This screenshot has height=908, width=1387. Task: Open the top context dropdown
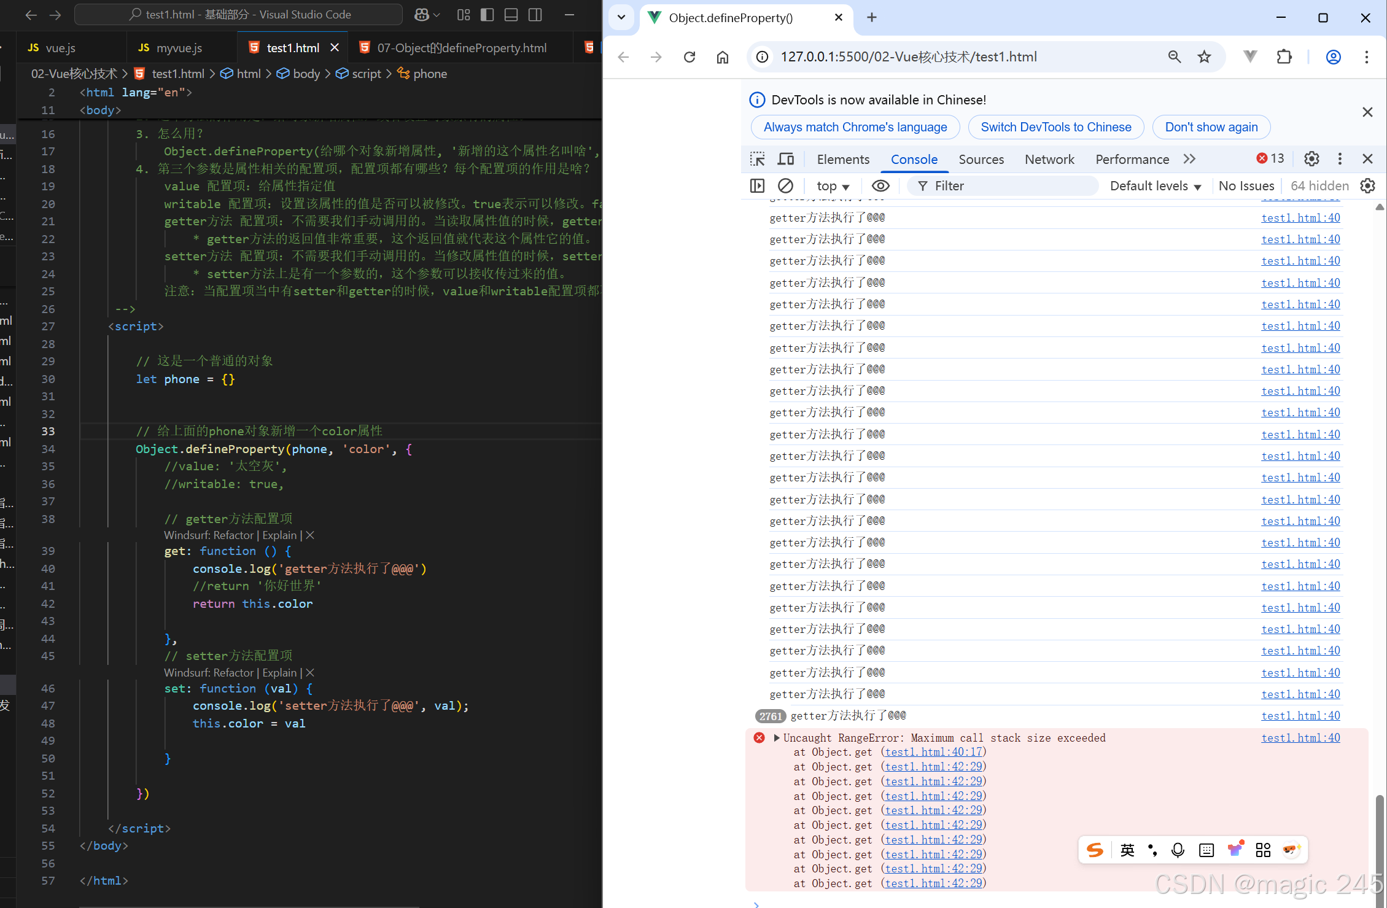tap(833, 186)
